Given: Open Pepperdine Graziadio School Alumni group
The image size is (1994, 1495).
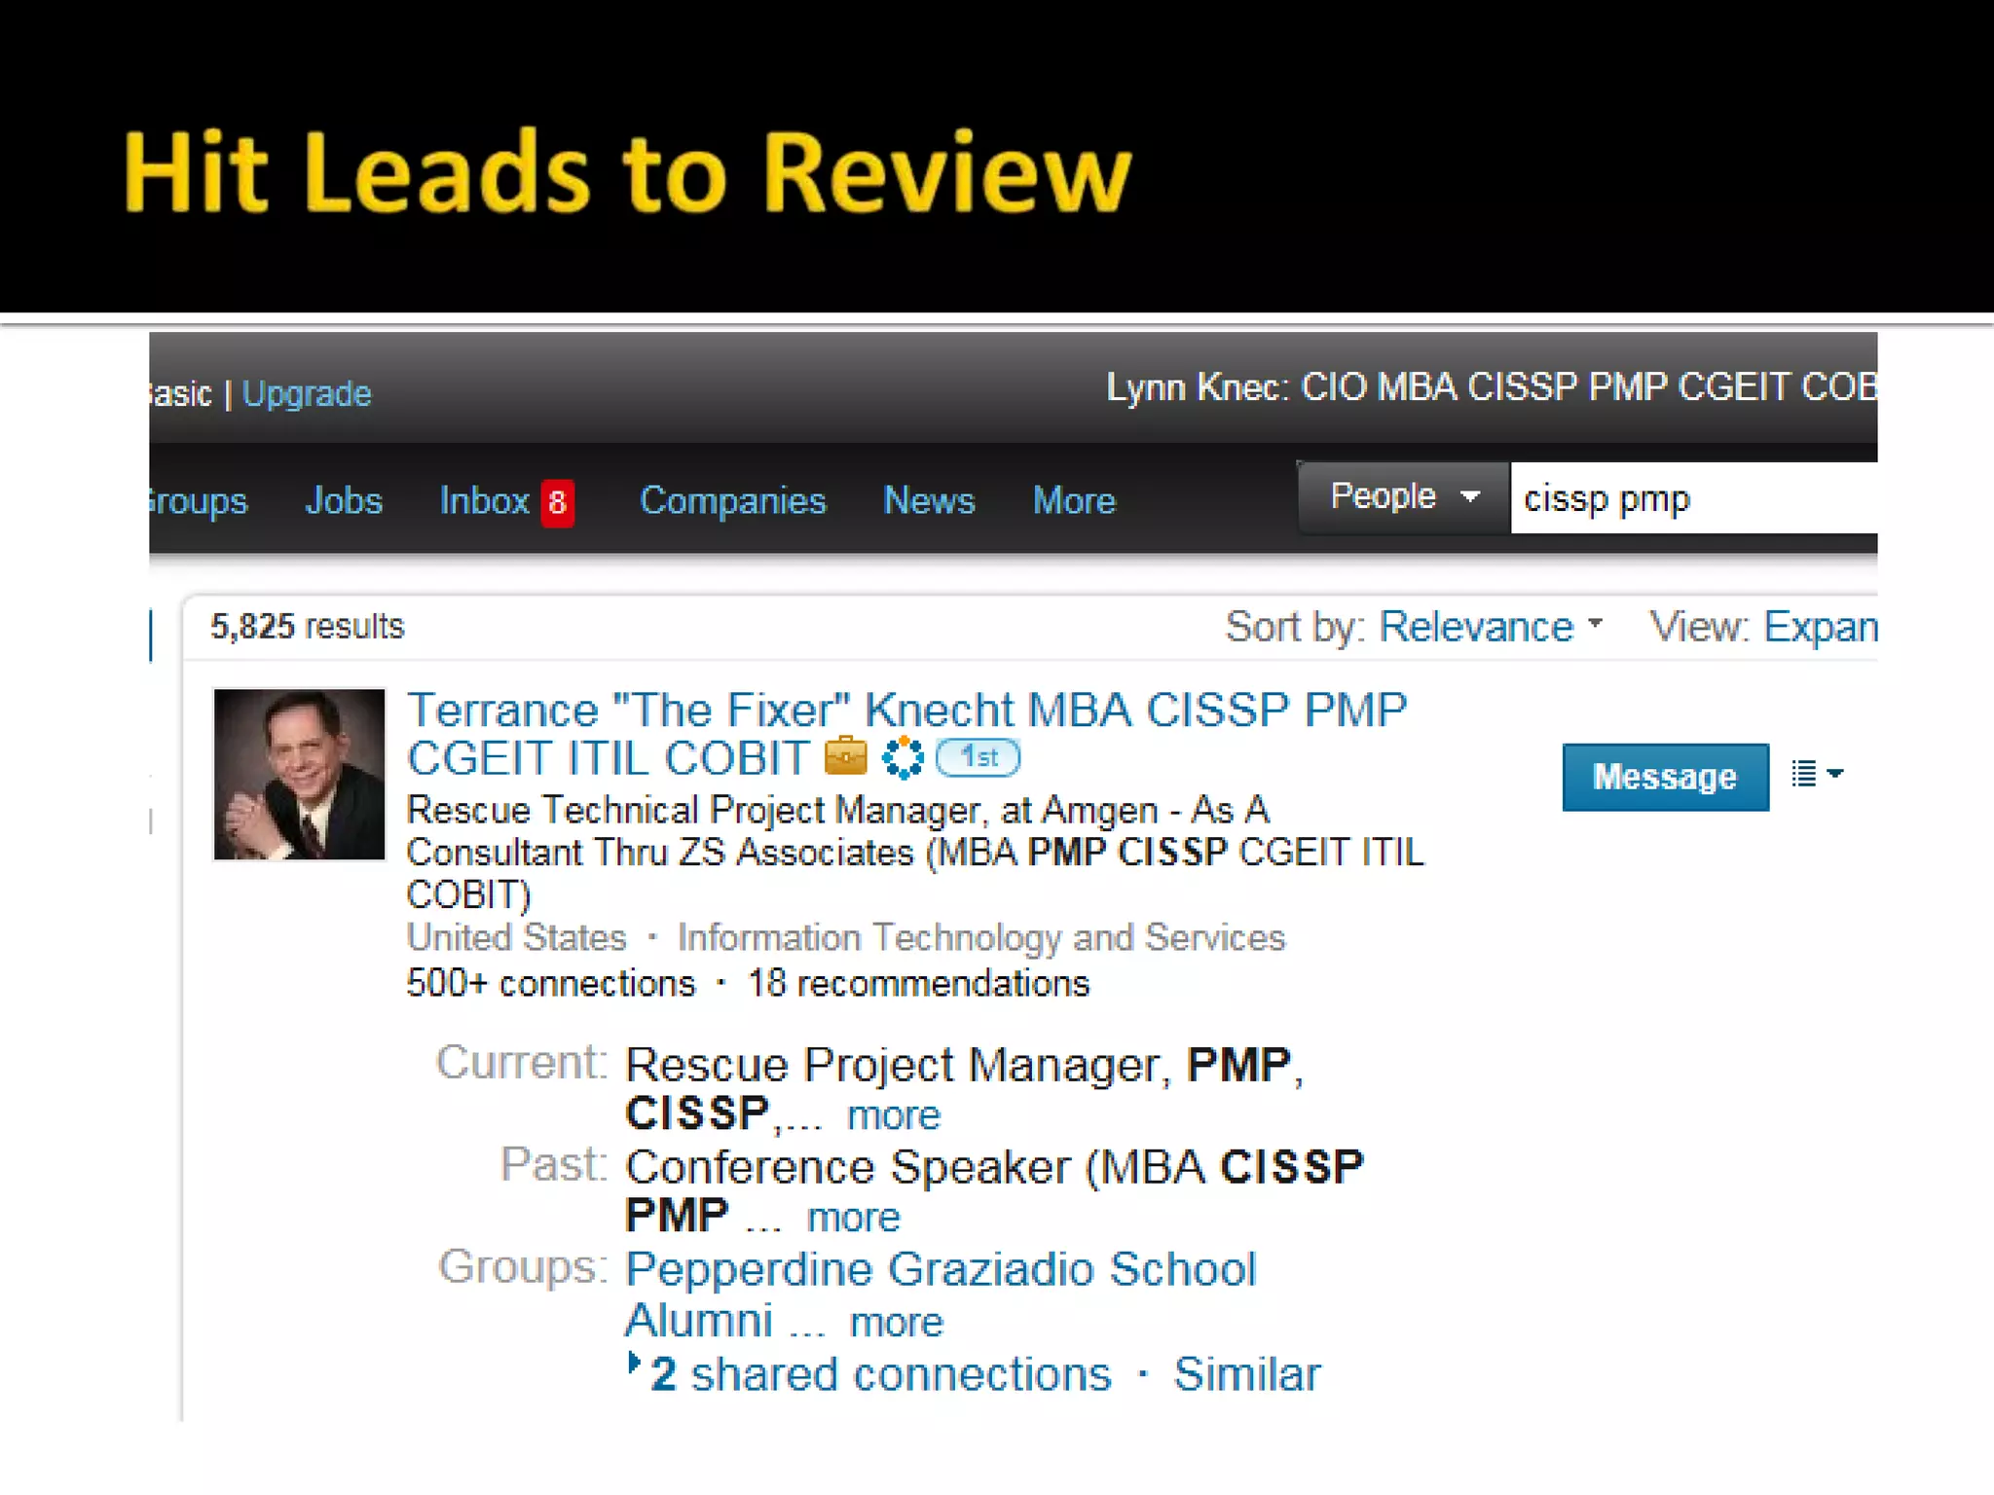Looking at the screenshot, I should (x=940, y=1270).
